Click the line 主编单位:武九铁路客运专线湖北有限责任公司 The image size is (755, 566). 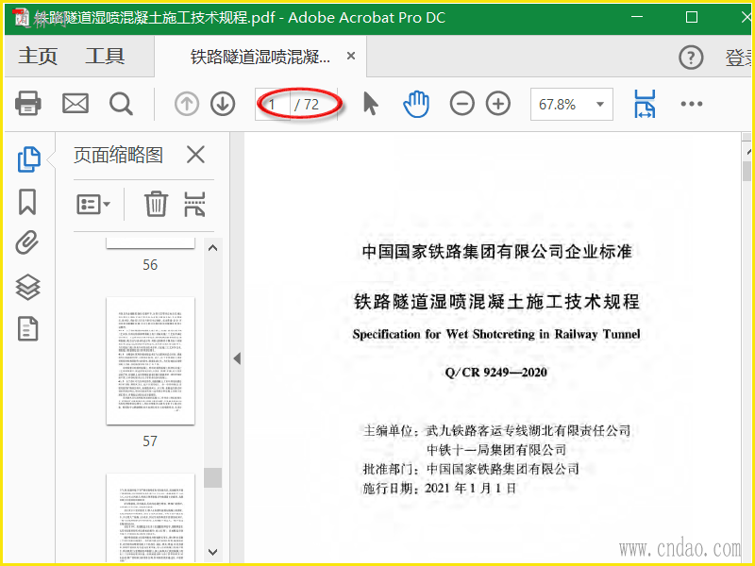pos(496,431)
